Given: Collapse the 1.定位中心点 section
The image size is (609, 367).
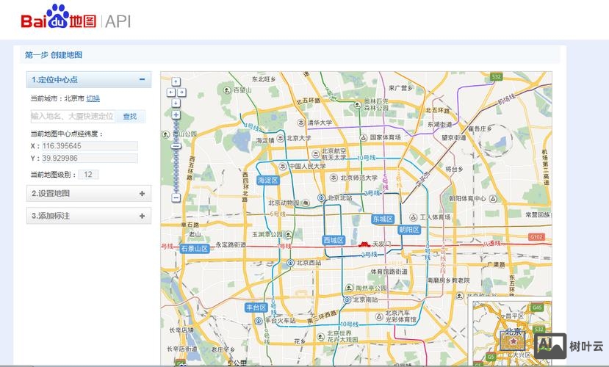Looking at the screenshot, I should 143,79.
